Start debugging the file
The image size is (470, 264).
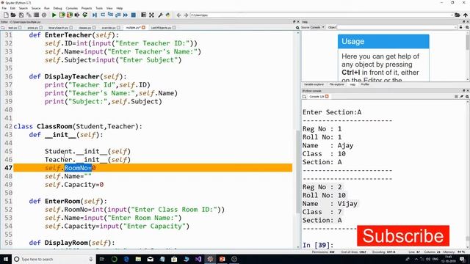(x=95, y=15)
